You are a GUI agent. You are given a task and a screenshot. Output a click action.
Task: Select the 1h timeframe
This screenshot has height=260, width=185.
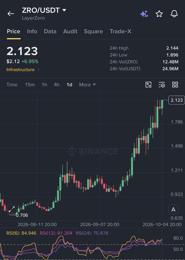44,85
